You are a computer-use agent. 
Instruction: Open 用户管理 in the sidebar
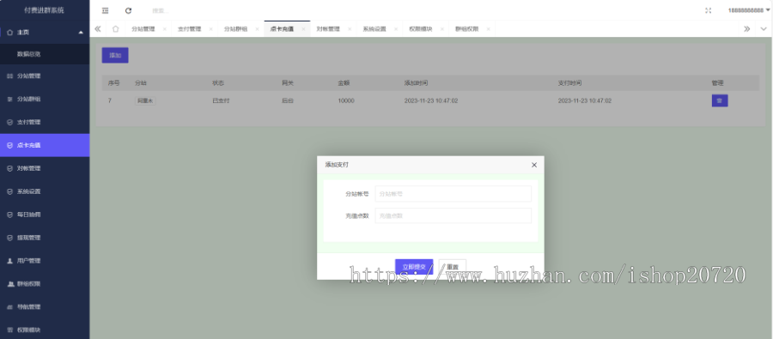pos(45,261)
